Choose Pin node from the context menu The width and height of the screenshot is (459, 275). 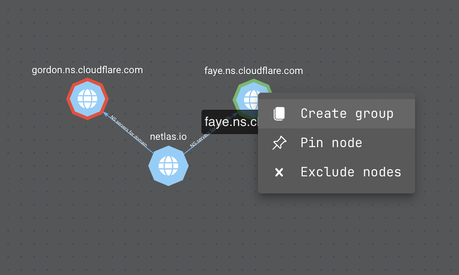pyautogui.click(x=332, y=142)
